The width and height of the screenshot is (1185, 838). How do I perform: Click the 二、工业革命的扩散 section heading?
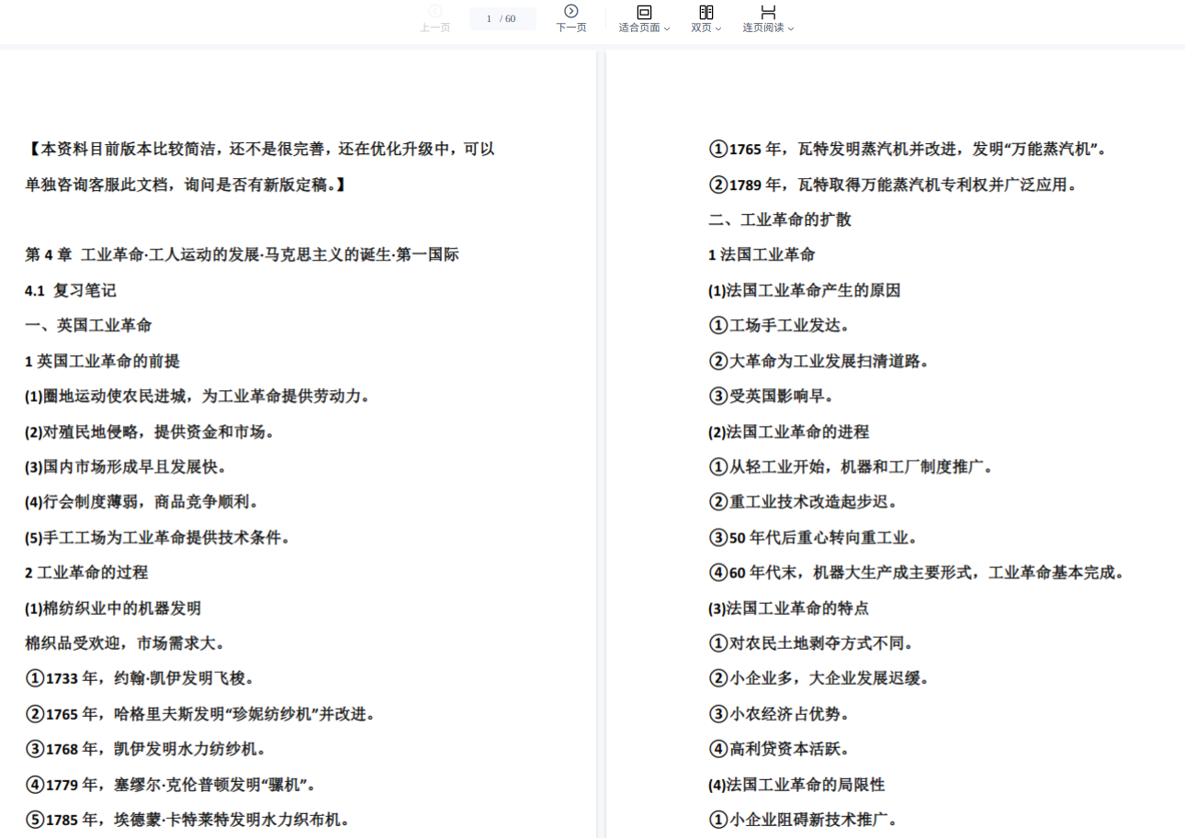click(x=780, y=219)
